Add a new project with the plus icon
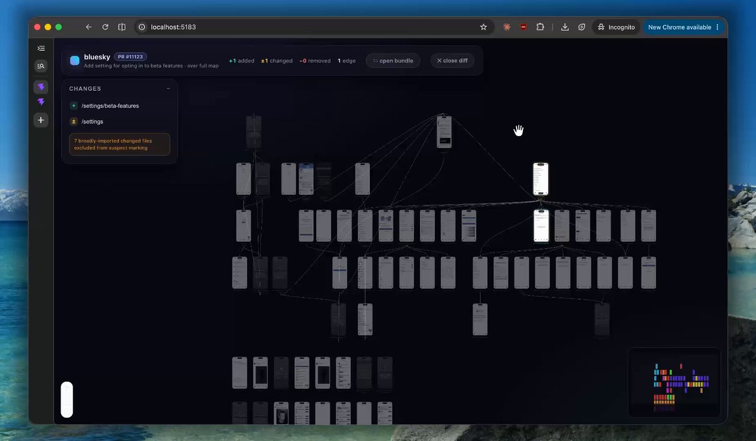The height and width of the screenshot is (441, 756). 41,120
